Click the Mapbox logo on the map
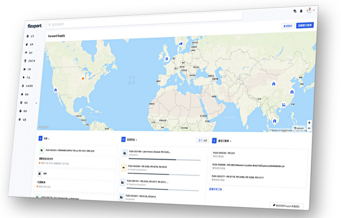 43,127
